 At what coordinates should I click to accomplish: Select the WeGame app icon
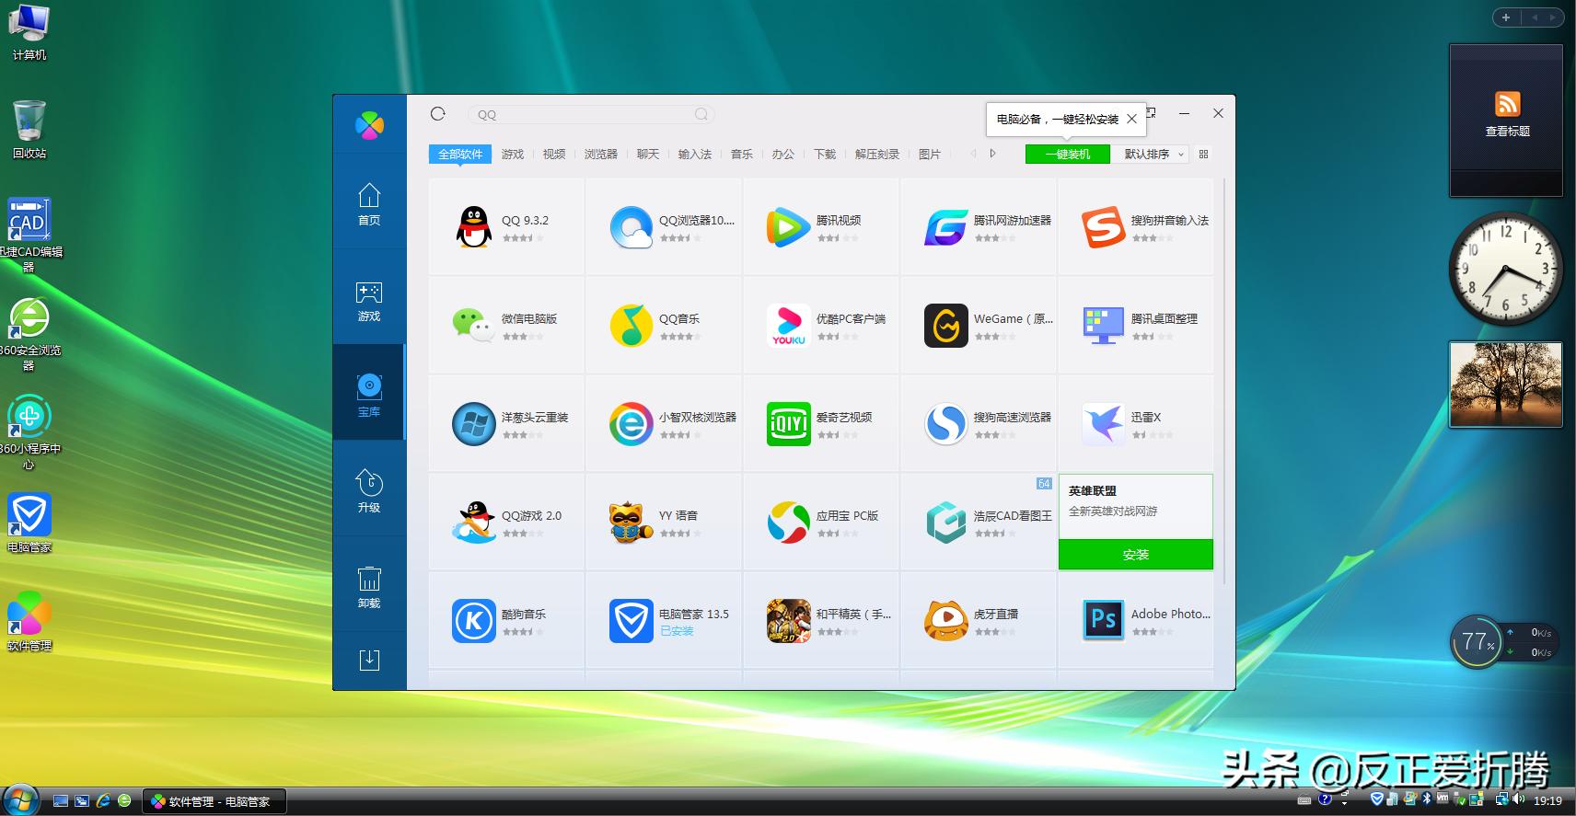[945, 326]
